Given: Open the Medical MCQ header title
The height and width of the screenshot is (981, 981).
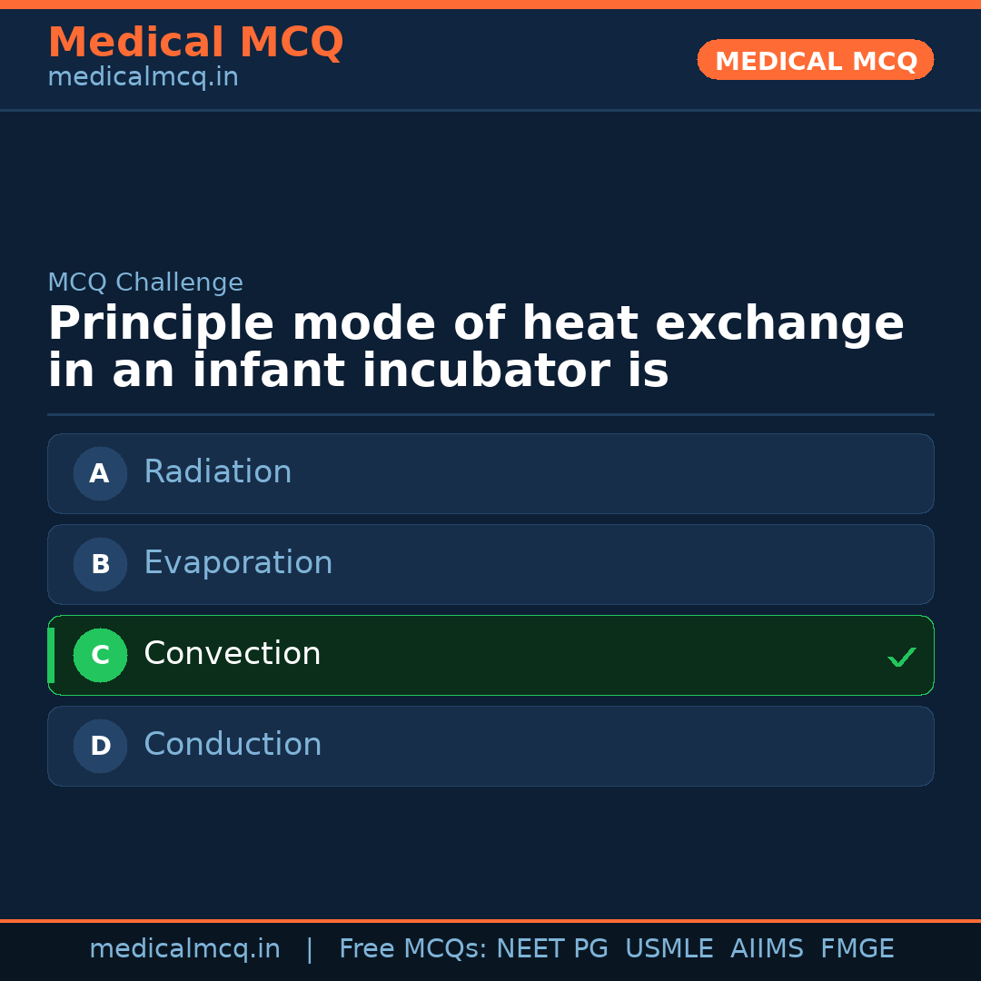Looking at the screenshot, I should (x=195, y=43).
